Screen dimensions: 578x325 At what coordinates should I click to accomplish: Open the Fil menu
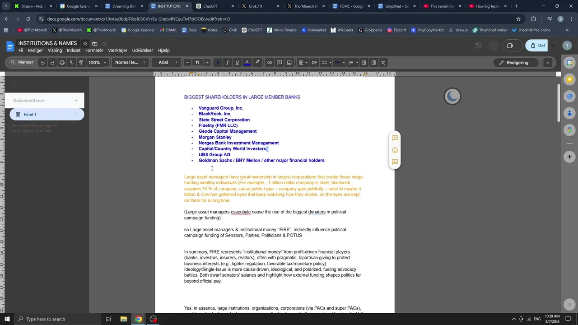click(21, 51)
